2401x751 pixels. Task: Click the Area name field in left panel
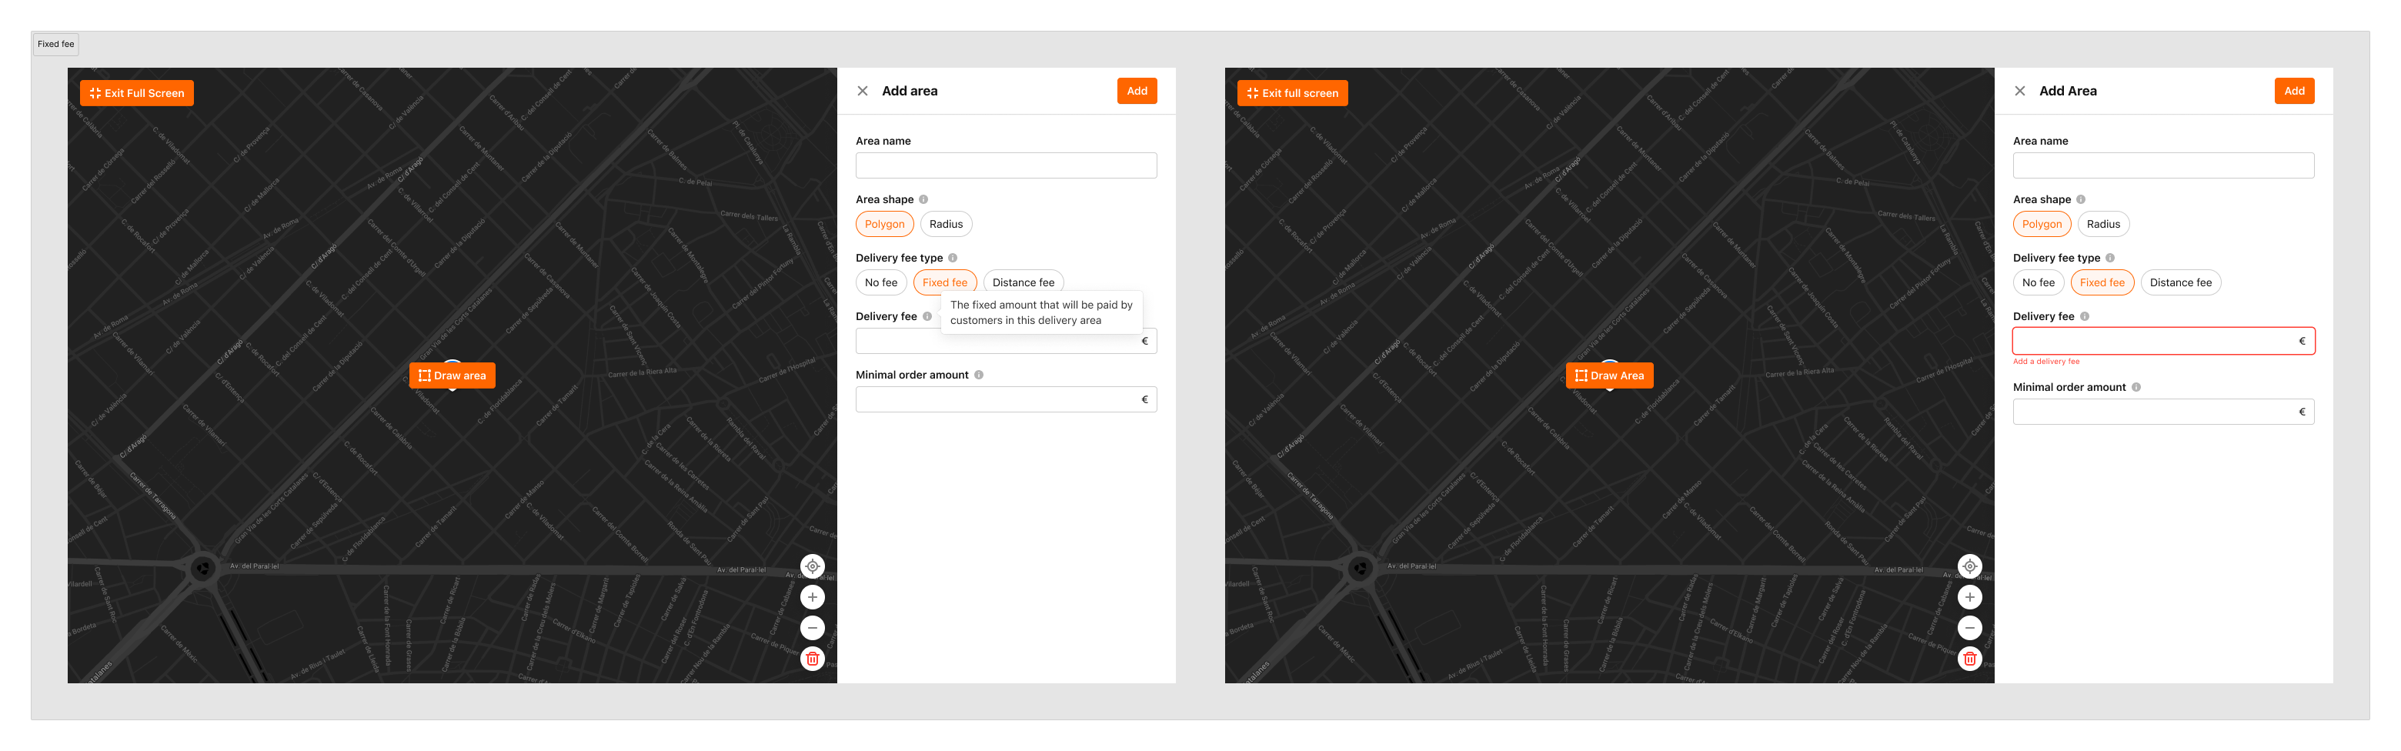1006,166
